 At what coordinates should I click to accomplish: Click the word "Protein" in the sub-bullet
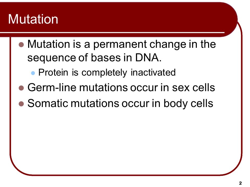click(53, 72)
